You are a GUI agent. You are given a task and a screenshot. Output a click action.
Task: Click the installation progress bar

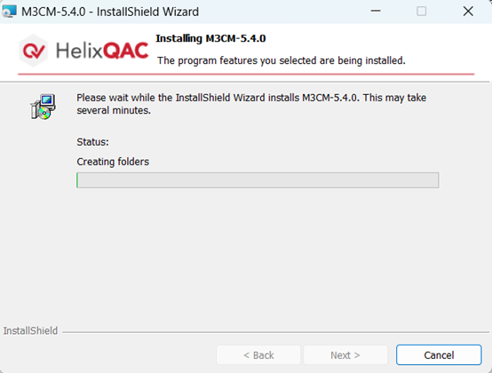[x=258, y=180]
